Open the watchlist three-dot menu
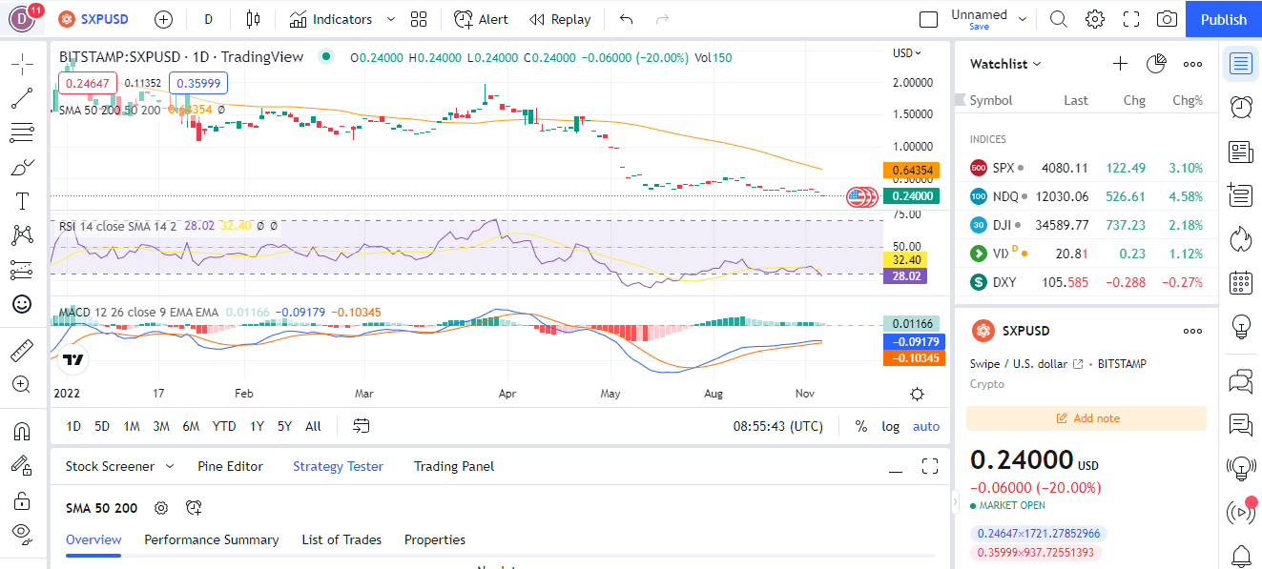This screenshot has height=569, width=1262. (x=1192, y=64)
